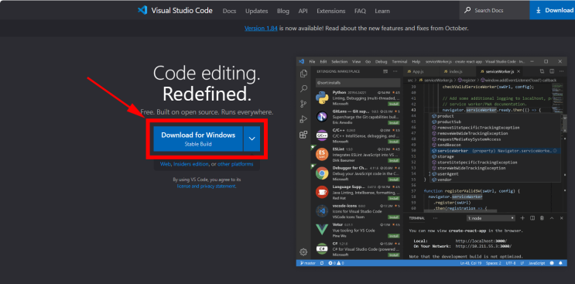
Task: Click Docs in the site navigation
Action: 229,11
